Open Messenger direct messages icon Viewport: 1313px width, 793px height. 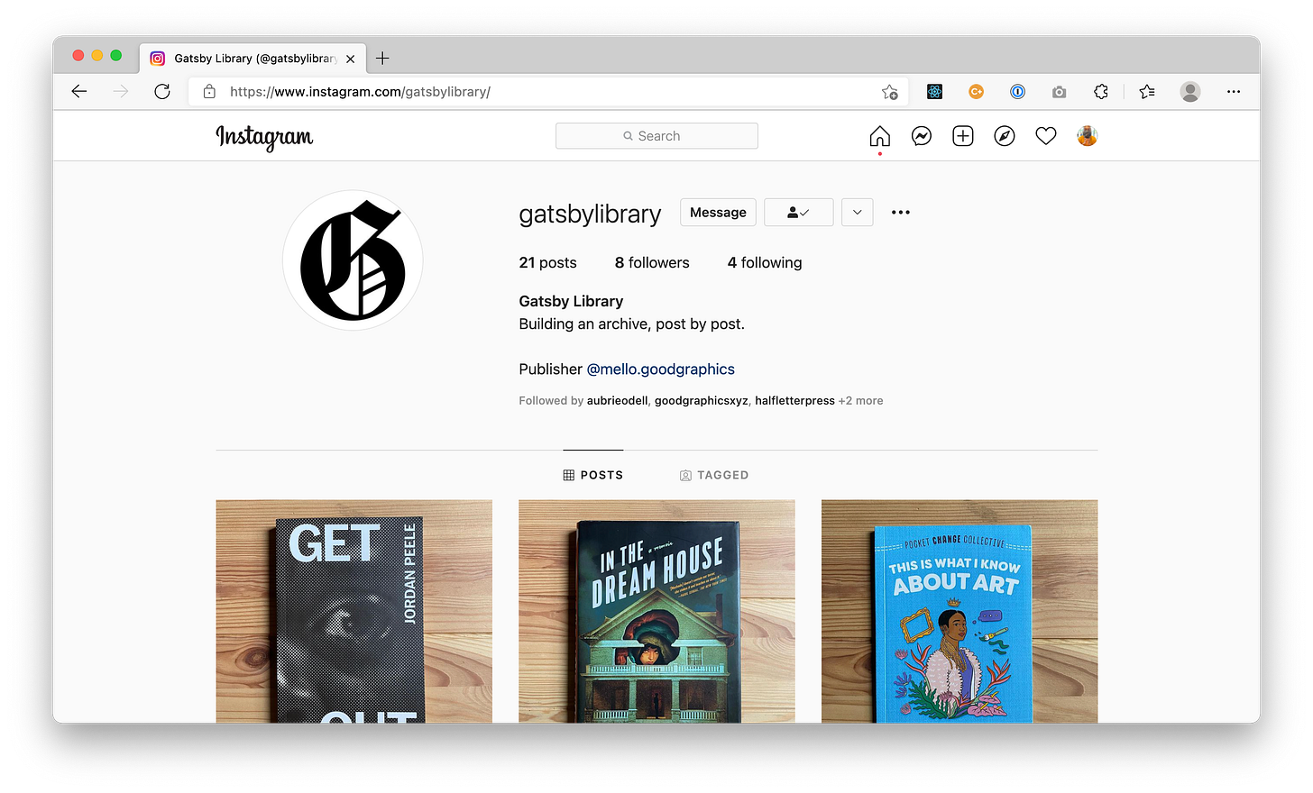click(921, 136)
